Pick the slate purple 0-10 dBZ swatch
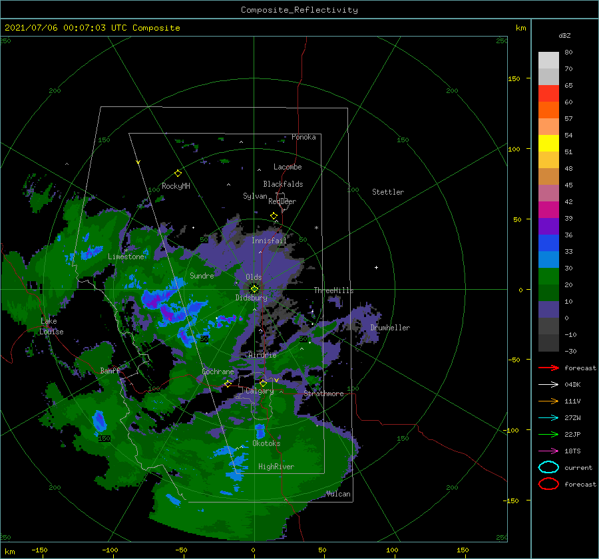Image resolution: width=599 pixels, height=559 pixels. (548, 309)
